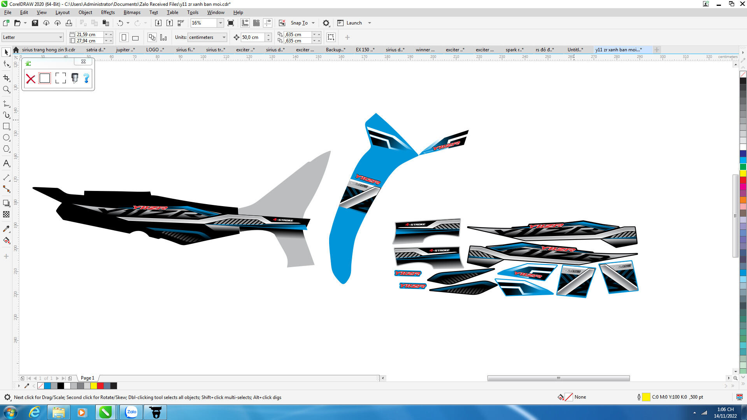Toggle Show Grid
The height and width of the screenshot is (420, 747).
tap(256, 23)
